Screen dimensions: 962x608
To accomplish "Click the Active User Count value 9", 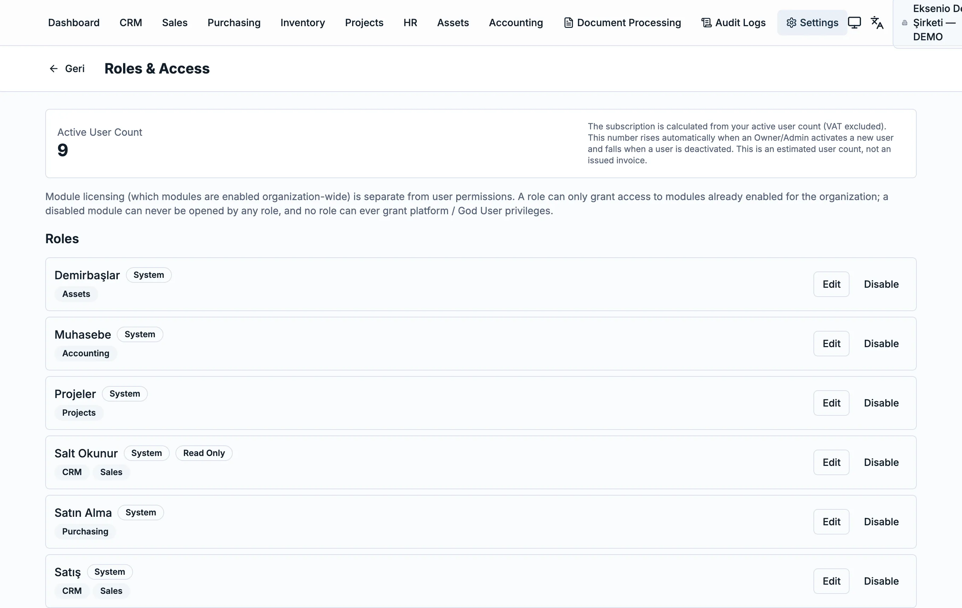I will [x=62, y=150].
